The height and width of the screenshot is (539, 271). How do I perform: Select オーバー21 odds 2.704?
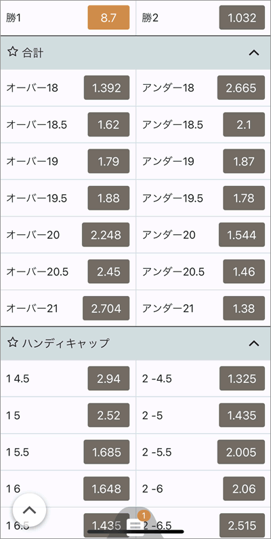106,308
